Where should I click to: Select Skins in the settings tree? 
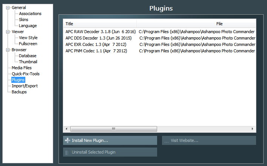coord(23,20)
